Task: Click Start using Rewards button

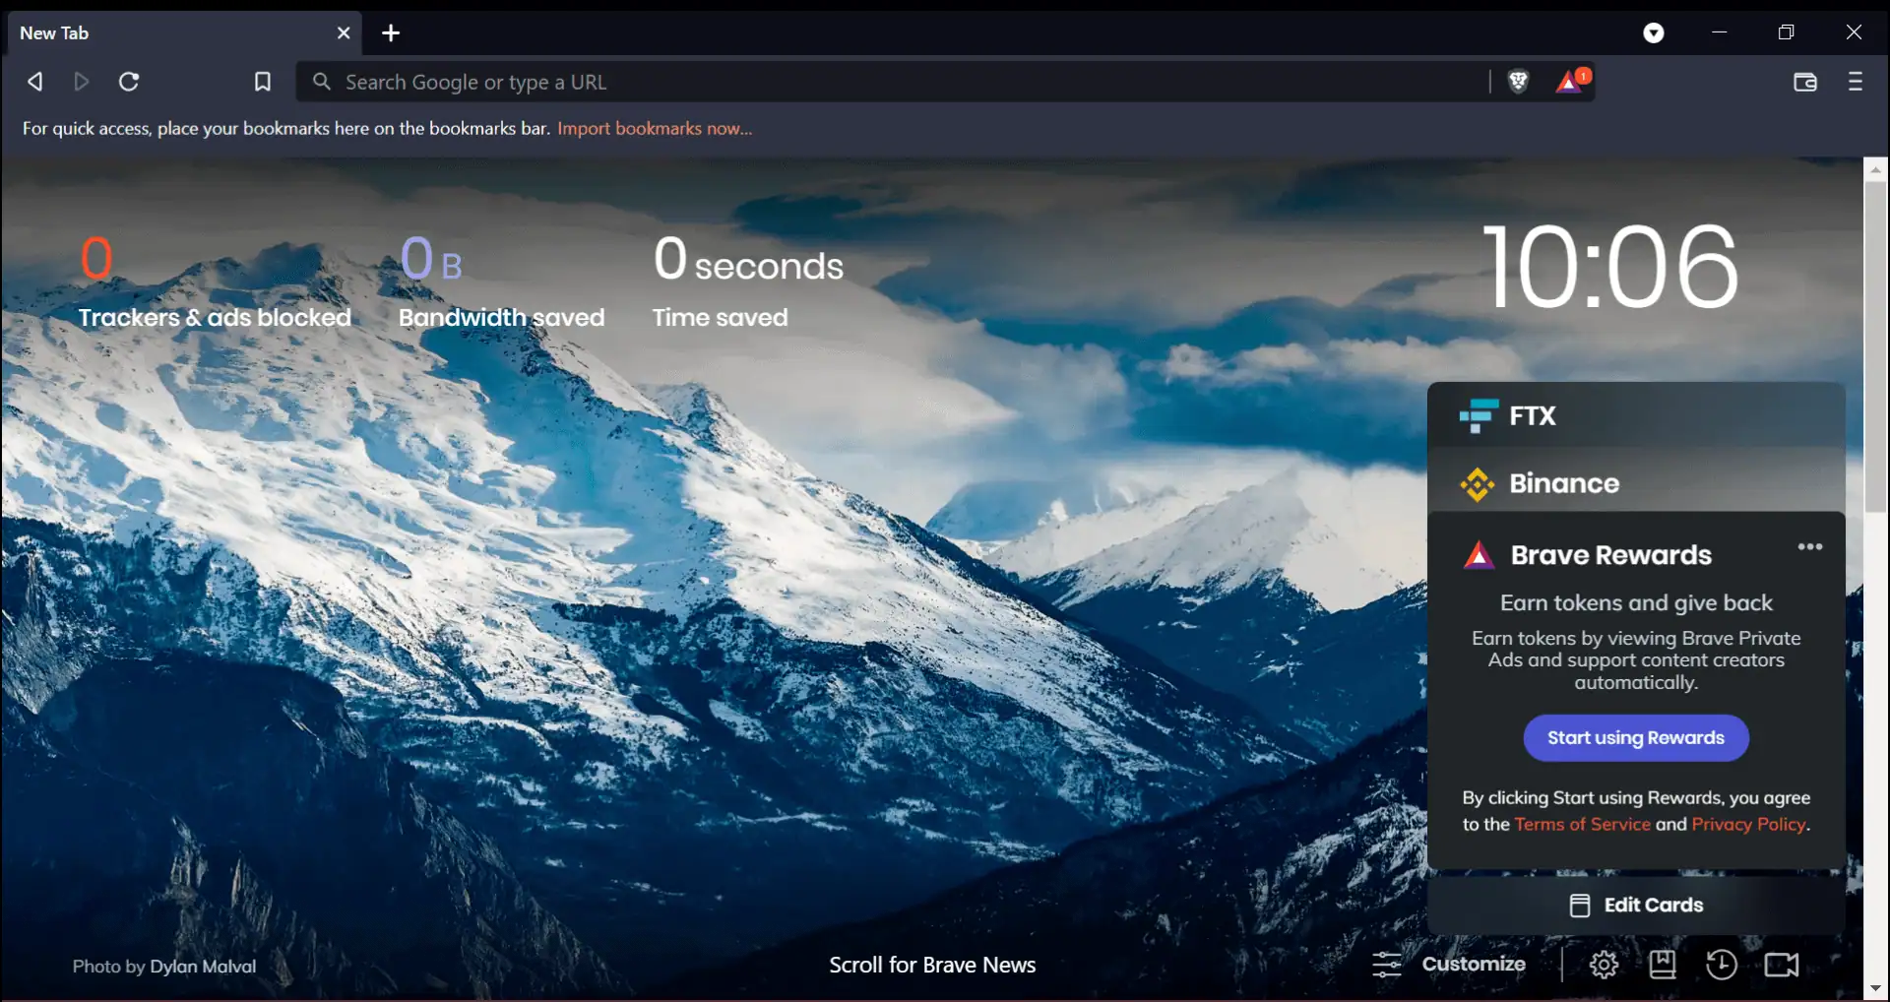Action: click(x=1636, y=737)
